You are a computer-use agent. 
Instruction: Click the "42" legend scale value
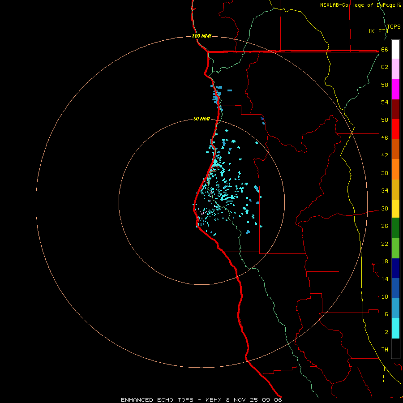pos(385,155)
